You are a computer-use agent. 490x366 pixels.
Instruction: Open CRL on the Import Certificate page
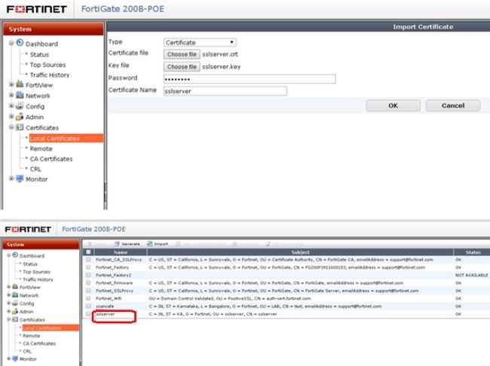coord(35,169)
